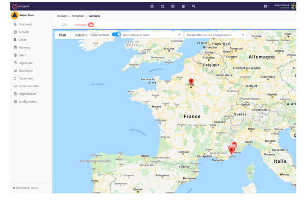Open the Document menu

pos(26,78)
